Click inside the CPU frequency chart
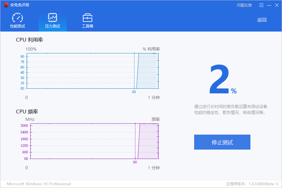This screenshot has height=188, width=282. point(94,141)
